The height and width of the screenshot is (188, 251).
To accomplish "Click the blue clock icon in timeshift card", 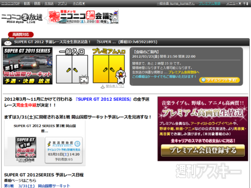I will tap(77, 144).
